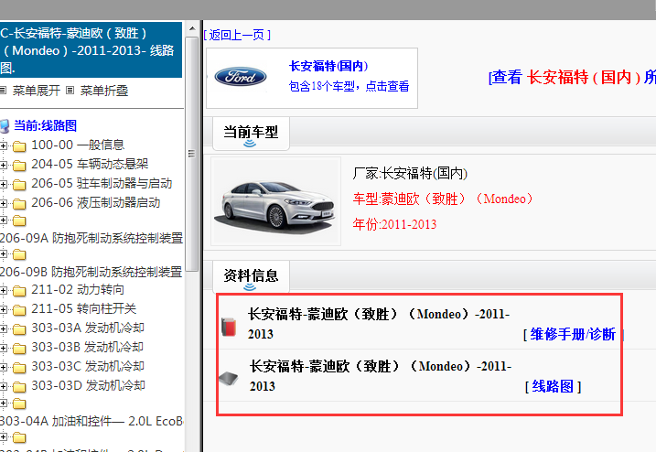Click the folder icon for 206-05 驻车制动器与启动
The image size is (656, 452).
coord(19,185)
